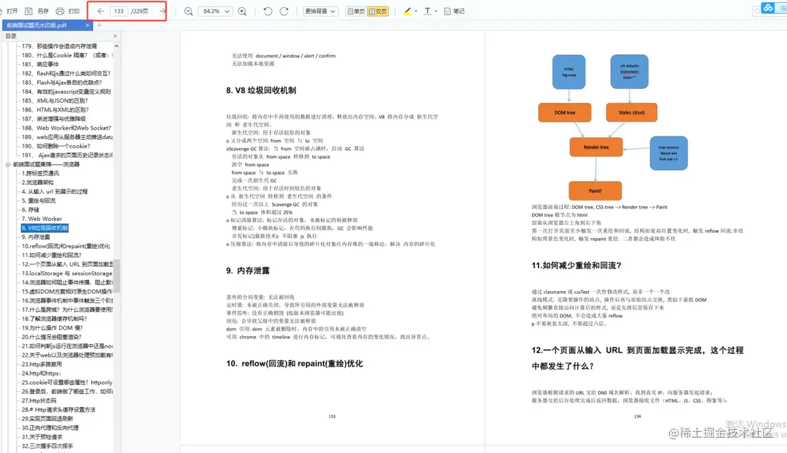Select the underline text T tool
This screenshot has height=453, width=787.
point(428,11)
